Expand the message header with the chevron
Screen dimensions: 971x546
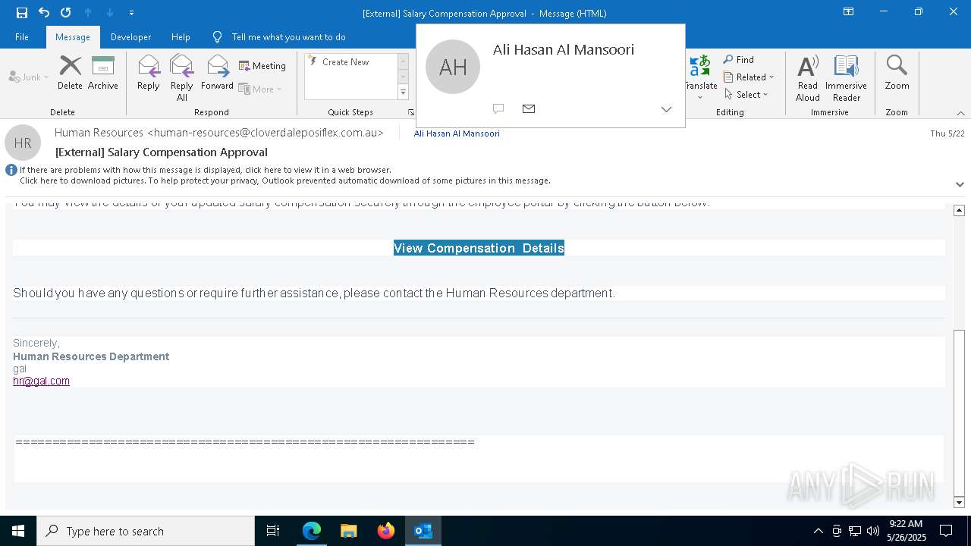(x=960, y=184)
